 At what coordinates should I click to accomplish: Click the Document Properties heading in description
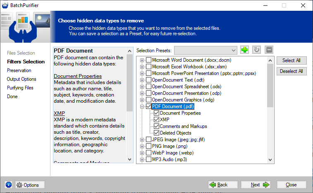click(78, 76)
